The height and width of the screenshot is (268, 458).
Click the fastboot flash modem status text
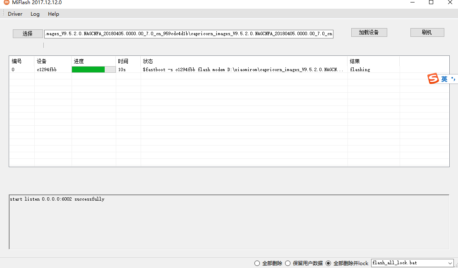(243, 69)
